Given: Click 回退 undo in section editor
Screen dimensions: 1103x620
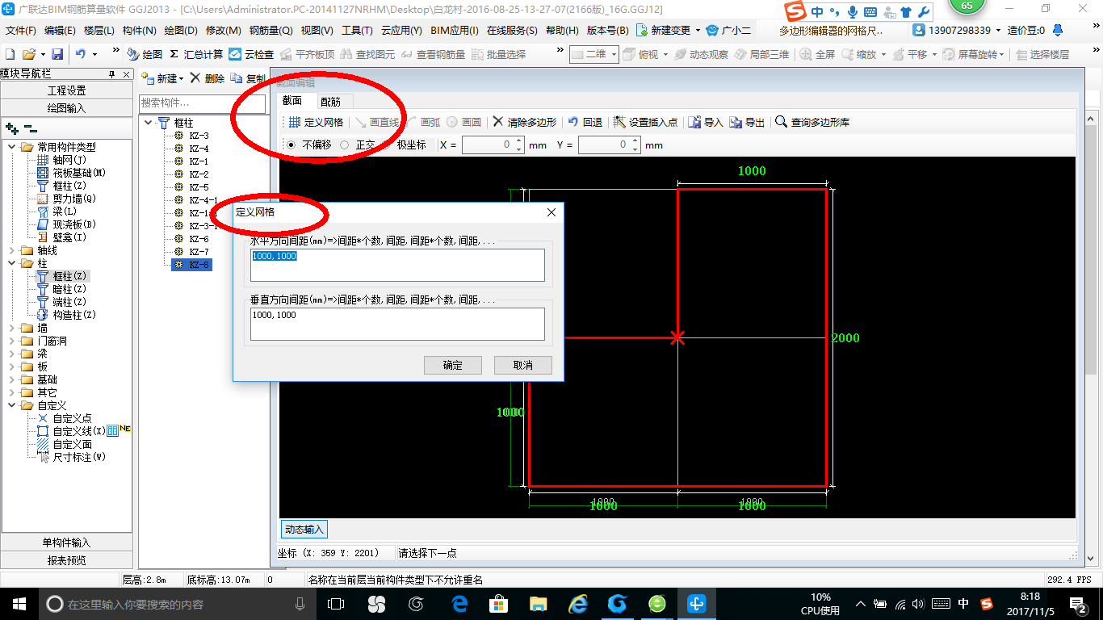Looking at the screenshot, I should (x=585, y=122).
